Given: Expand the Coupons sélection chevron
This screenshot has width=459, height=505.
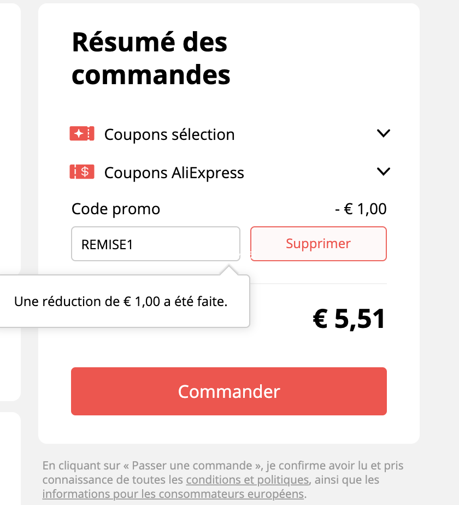Looking at the screenshot, I should [383, 133].
